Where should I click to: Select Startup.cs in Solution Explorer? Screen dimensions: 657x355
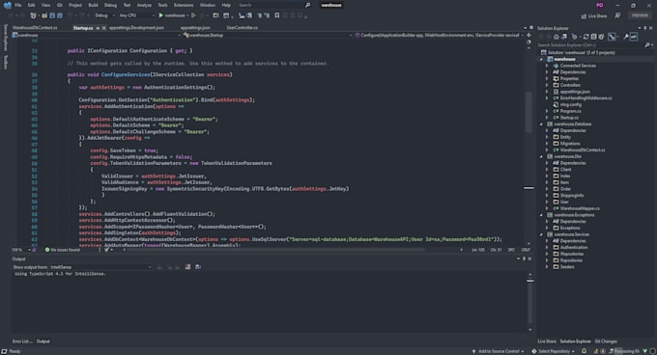pos(569,118)
